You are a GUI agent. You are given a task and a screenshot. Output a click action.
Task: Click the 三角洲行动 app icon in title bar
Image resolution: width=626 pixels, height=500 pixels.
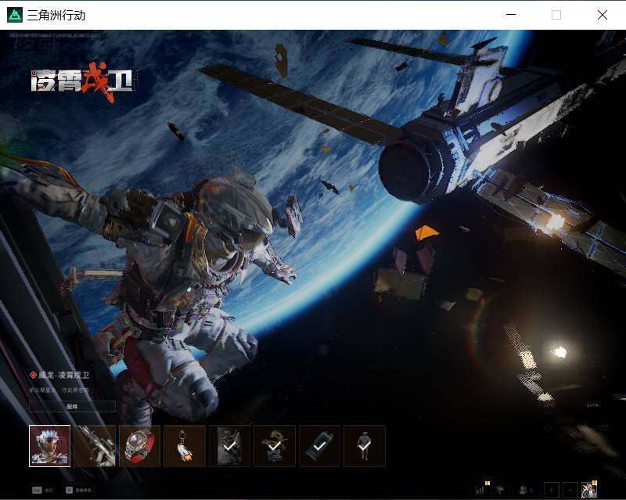[x=15, y=15]
